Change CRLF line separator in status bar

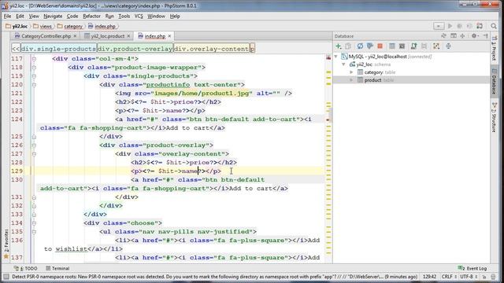coord(449,277)
